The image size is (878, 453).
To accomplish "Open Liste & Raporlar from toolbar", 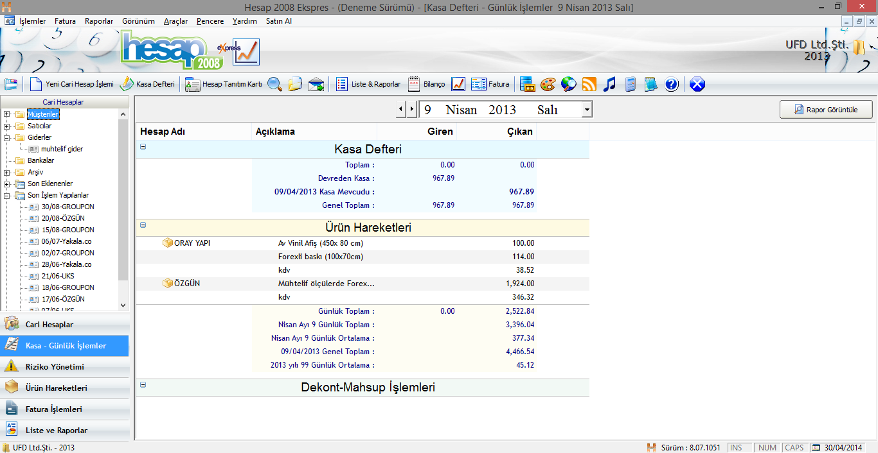I will [x=368, y=84].
